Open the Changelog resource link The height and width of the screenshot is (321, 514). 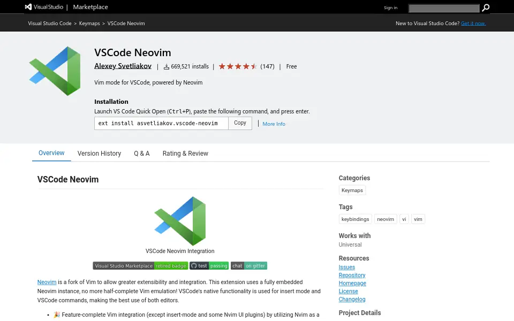point(352,300)
